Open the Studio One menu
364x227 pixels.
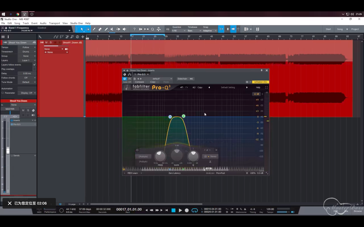[x=76, y=23]
